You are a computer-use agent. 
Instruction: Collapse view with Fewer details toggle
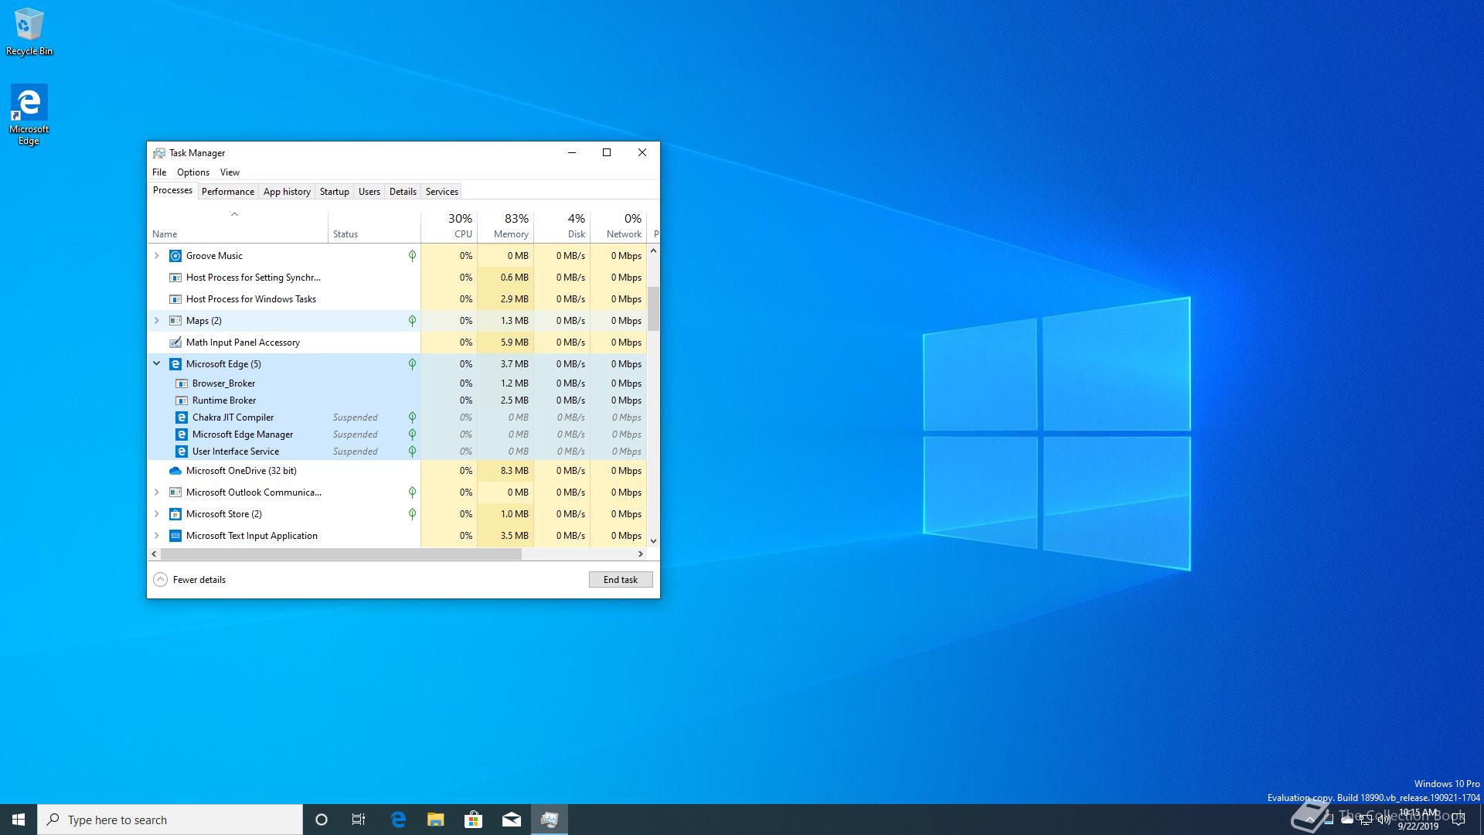tap(190, 580)
